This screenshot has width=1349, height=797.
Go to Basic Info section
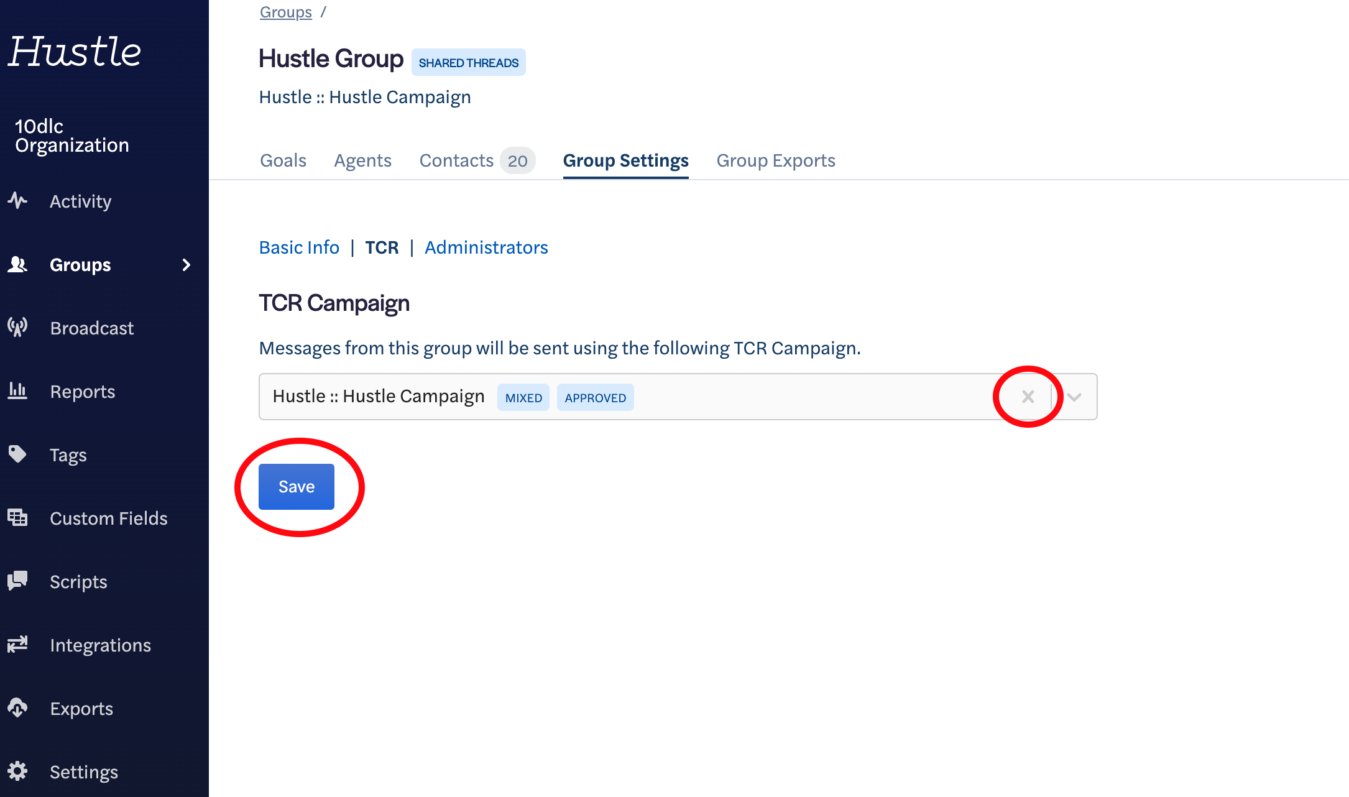click(x=299, y=247)
